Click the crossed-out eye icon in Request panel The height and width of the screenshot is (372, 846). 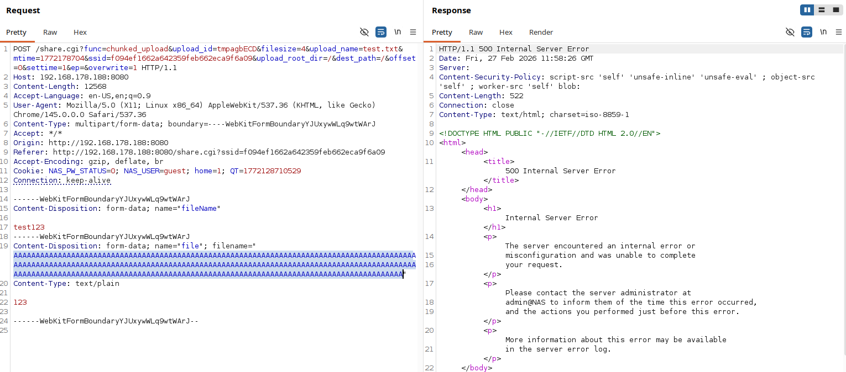point(364,32)
